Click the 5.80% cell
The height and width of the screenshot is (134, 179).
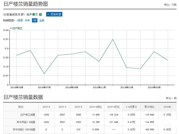96,130
